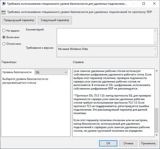Open the 'Уровень безопасности' SSL dropdown
160x149 pixels.
coord(51,72)
